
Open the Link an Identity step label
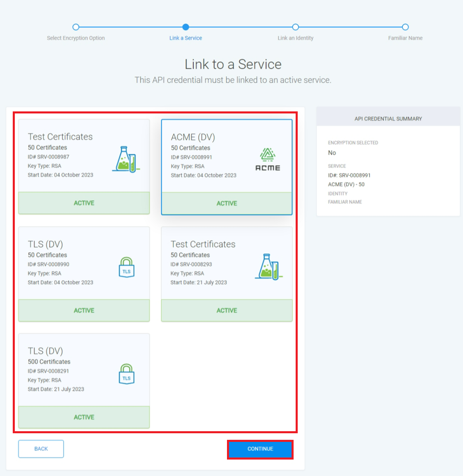click(x=295, y=38)
